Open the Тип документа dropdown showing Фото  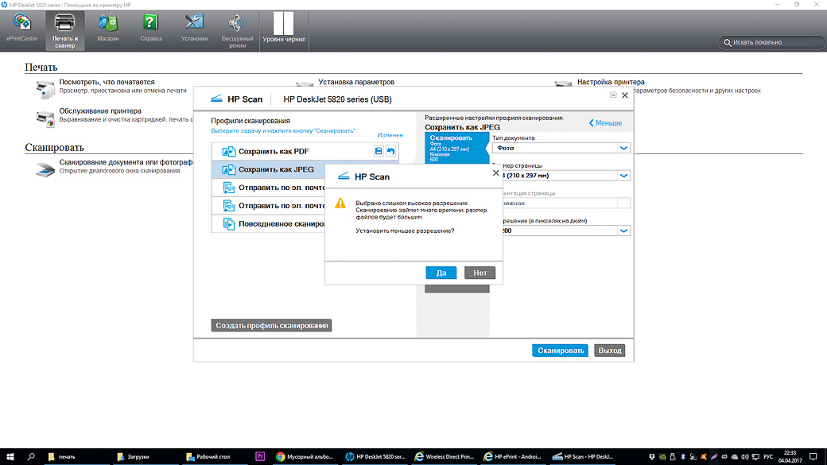[561, 148]
